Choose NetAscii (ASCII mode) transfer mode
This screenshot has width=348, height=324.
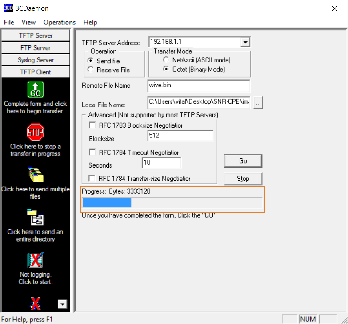pos(166,59)
